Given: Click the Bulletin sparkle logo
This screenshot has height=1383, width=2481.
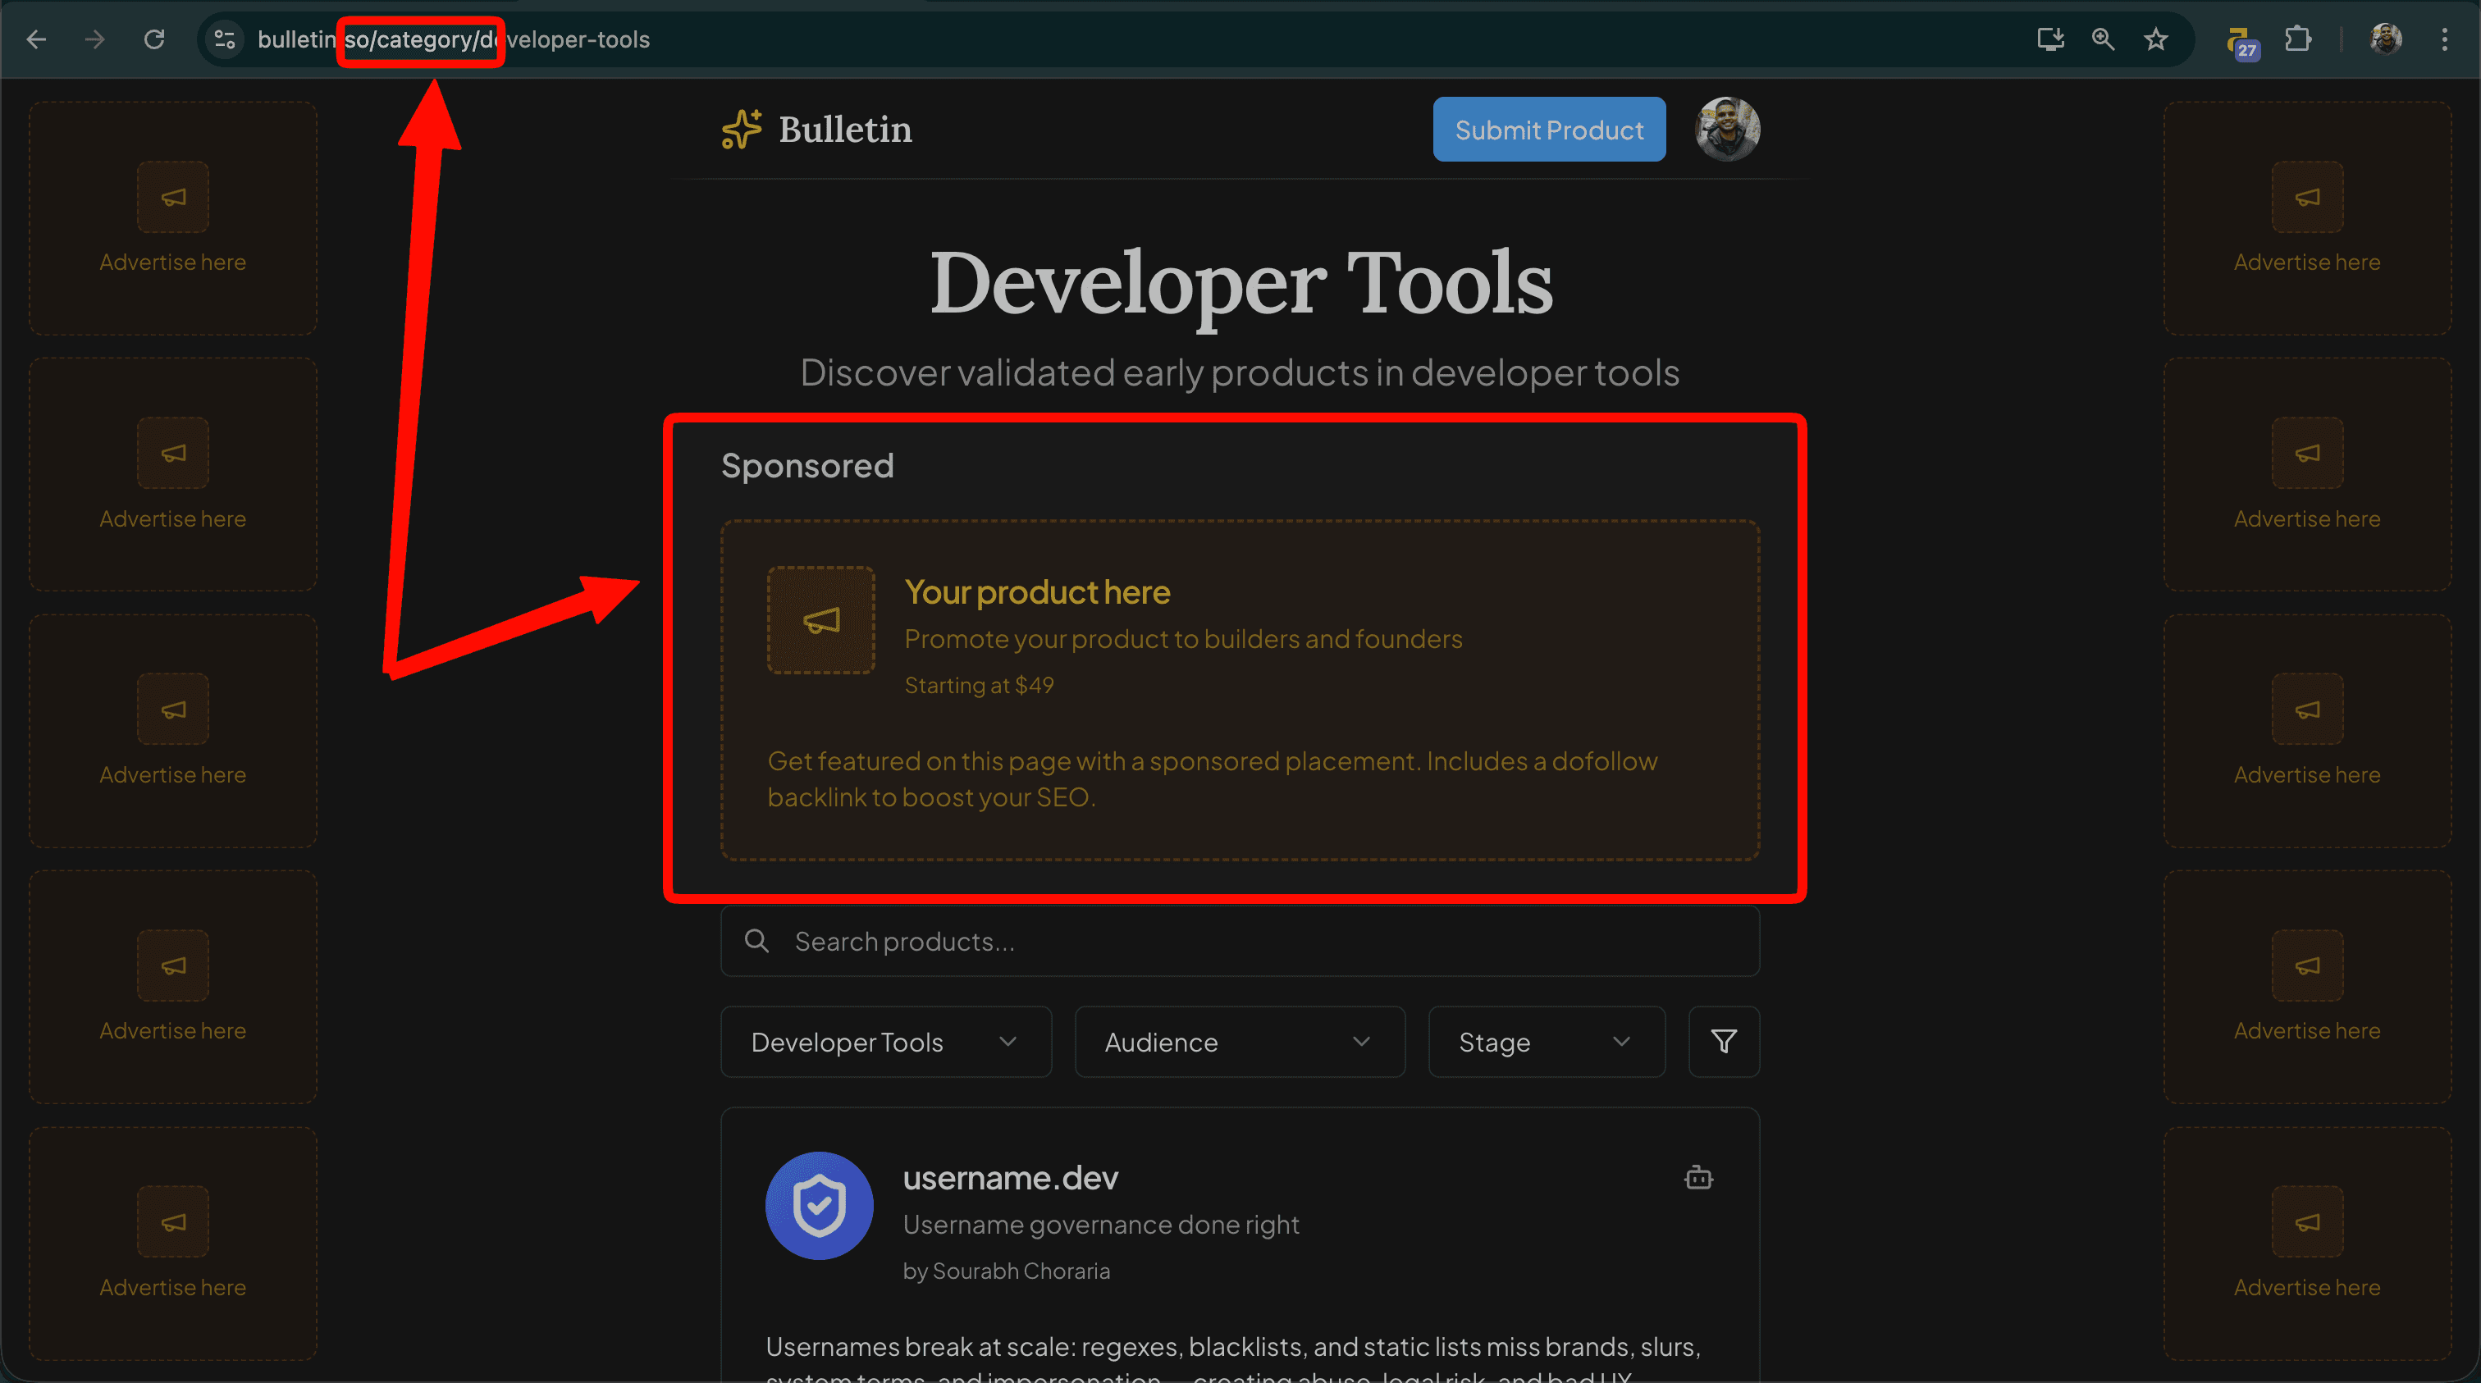Looking at the screenshot, I should (741, 129).
